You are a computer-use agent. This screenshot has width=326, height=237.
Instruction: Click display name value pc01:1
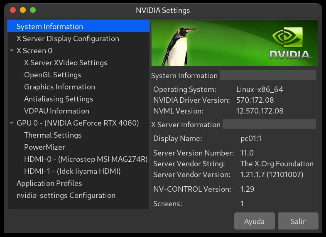(x=251, y=138)
